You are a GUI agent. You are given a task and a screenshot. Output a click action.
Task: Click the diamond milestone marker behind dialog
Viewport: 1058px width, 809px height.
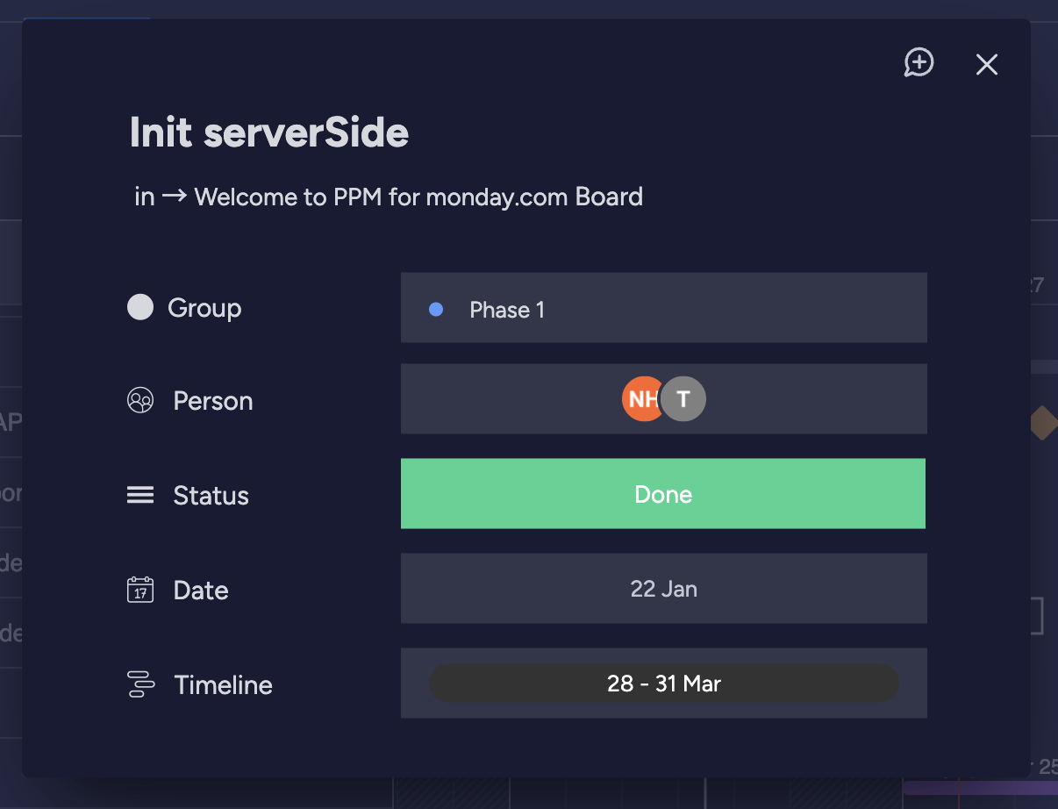pyautogui.click(x=1042, y=422)
